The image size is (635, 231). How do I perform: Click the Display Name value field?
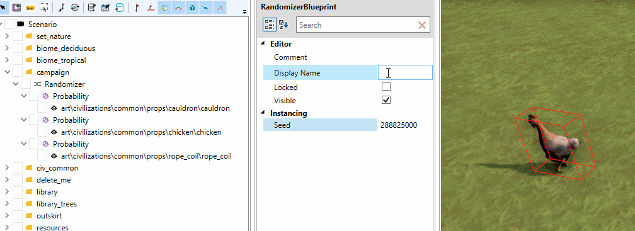pos(405,73)
